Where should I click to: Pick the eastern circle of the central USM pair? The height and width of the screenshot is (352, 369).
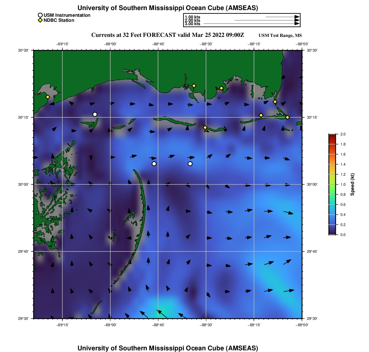[190, 164]
